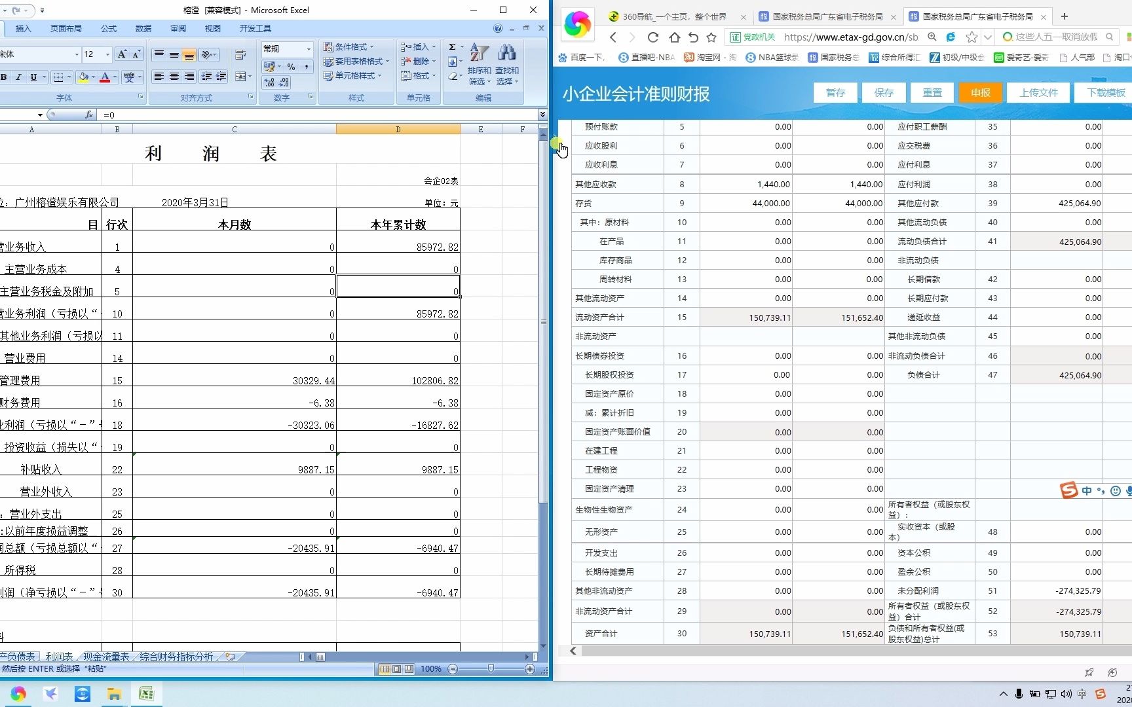Image resolution: width=1132 pixels, height=707 pixels.
Task: Open the 插入 ribbon tab
Action: (x=24, y=29)
